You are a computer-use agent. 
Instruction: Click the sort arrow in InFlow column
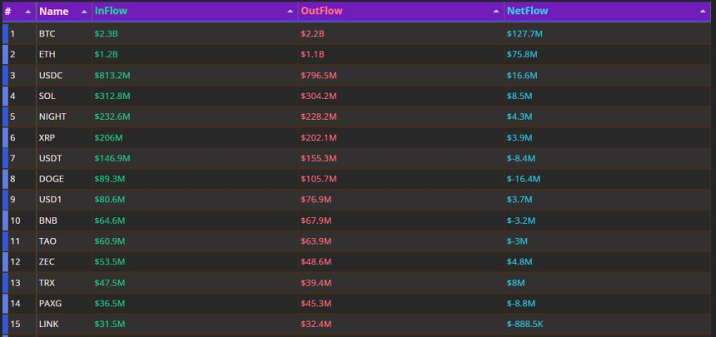pyautogui.click(x=291, y=12)
